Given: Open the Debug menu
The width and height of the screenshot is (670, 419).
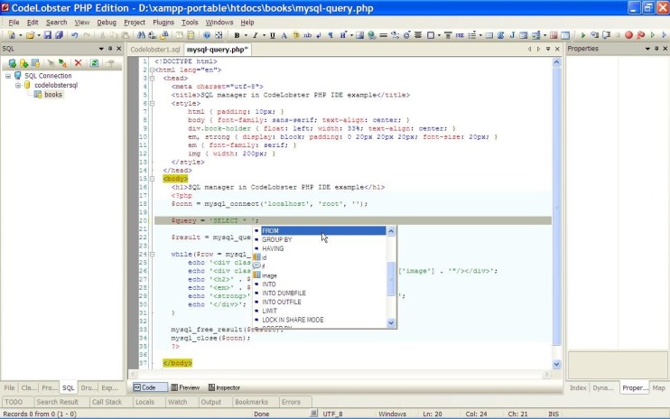Looking at the screenshot, I should click(x=107, y=23).
